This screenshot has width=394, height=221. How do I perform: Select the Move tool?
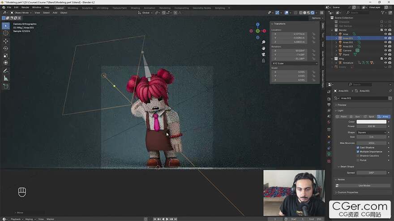pos(6,41)
